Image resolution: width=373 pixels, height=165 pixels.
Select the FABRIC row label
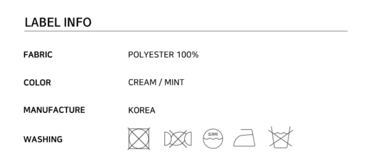point(38,55)
